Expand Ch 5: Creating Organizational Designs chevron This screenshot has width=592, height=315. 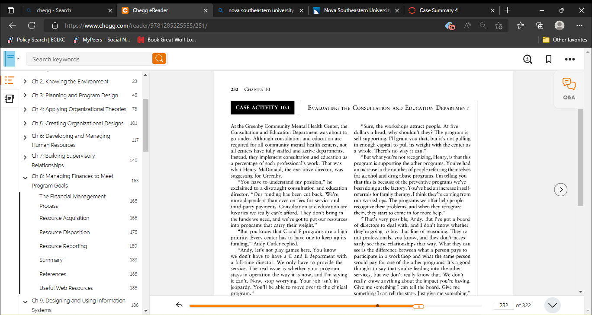pos(25,123)
